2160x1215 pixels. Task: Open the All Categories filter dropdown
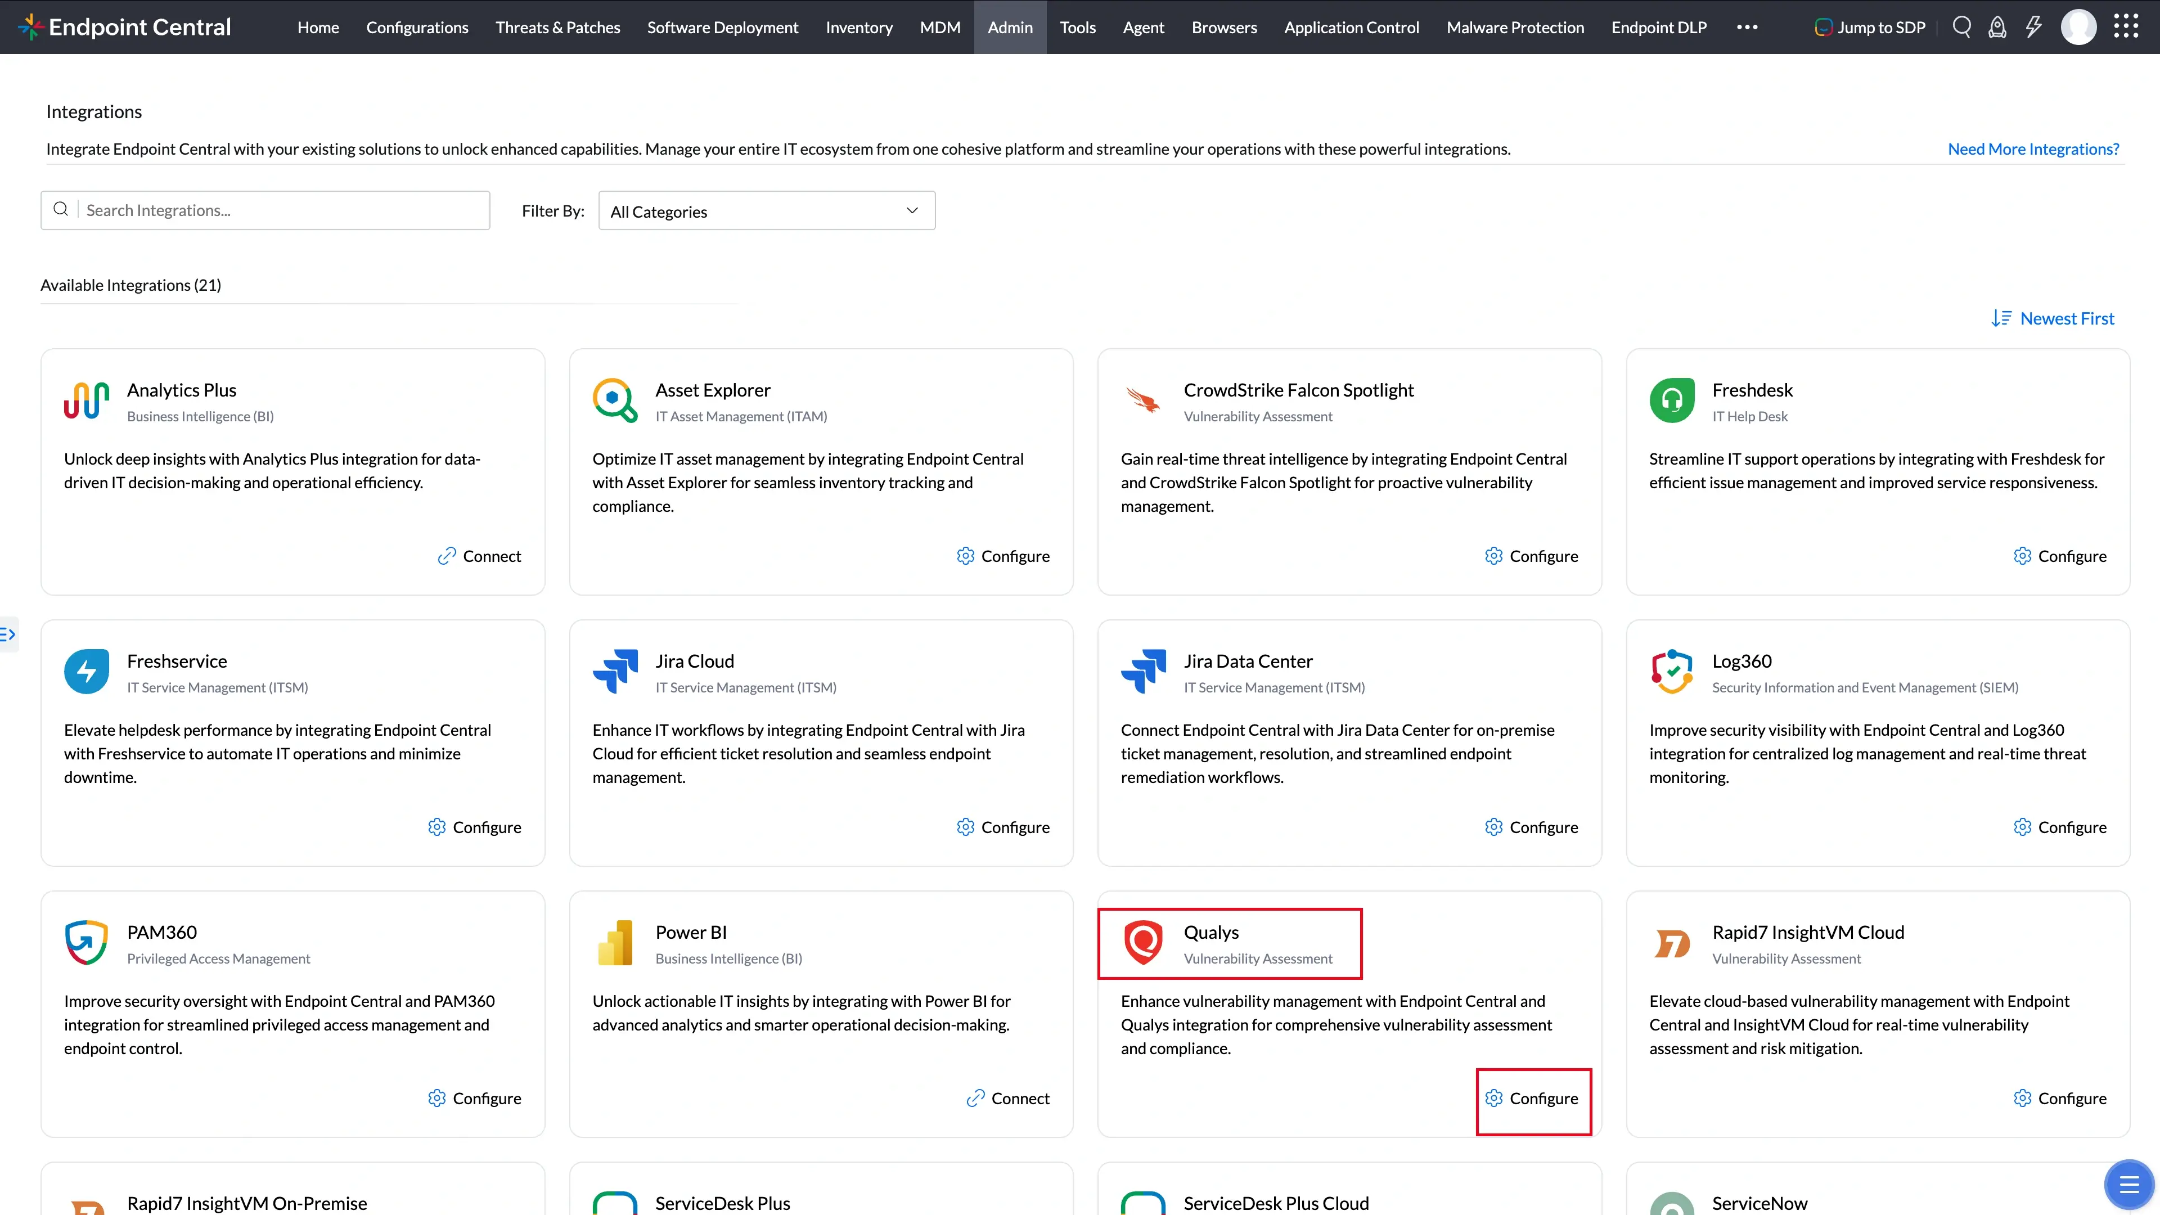tap(766, 210)
